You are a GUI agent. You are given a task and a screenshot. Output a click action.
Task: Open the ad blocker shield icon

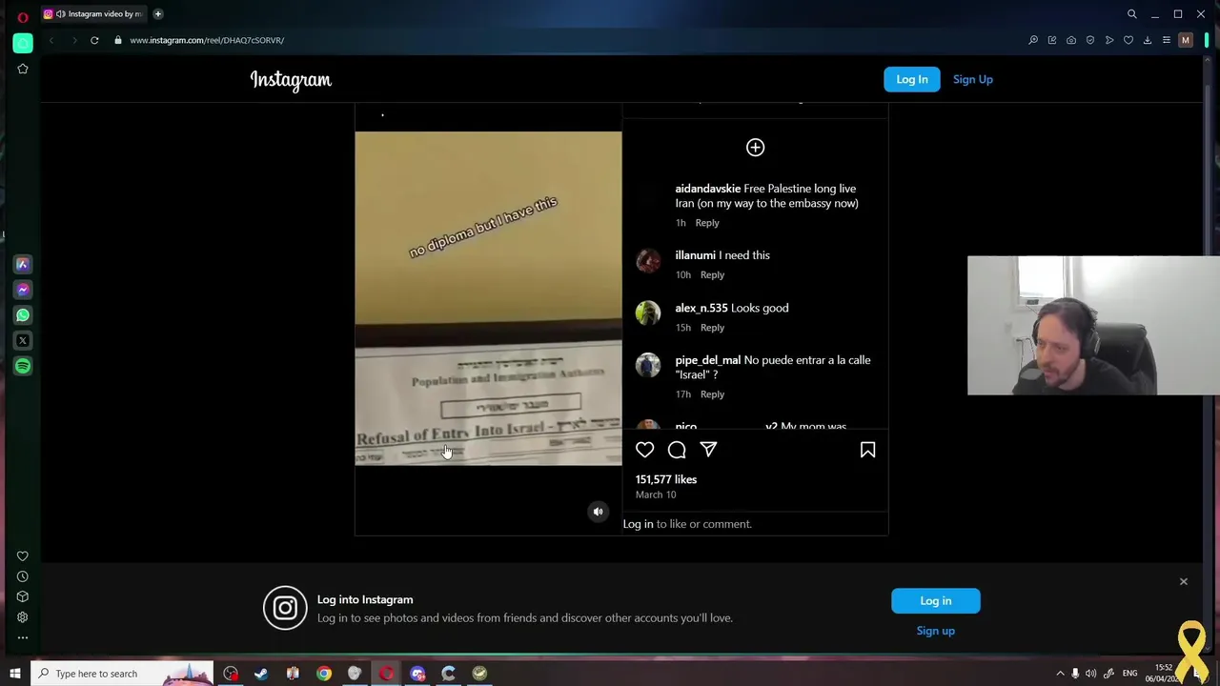[x=1090, y=40]
